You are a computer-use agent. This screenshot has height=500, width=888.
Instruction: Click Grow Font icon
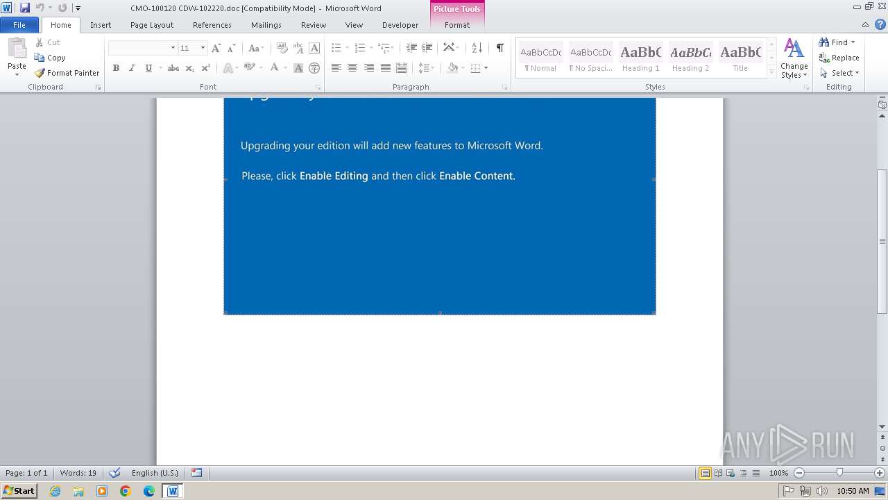pyautogui.click(x=216, y=48)
